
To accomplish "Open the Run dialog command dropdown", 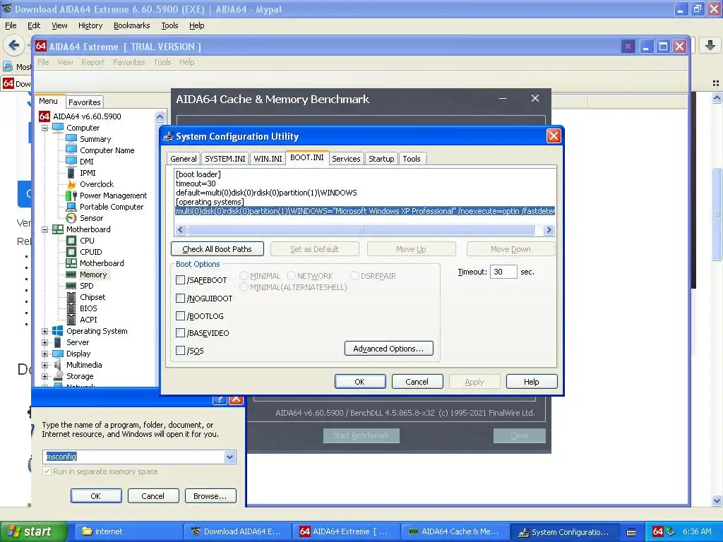I will pyautogui.click(x=229, y=457).
